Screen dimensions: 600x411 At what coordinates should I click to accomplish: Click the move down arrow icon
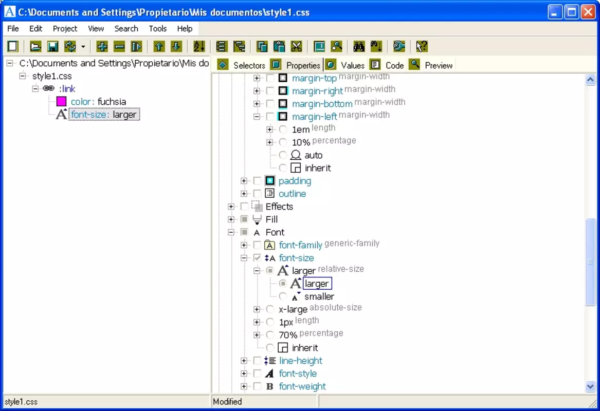coord(176,46)
